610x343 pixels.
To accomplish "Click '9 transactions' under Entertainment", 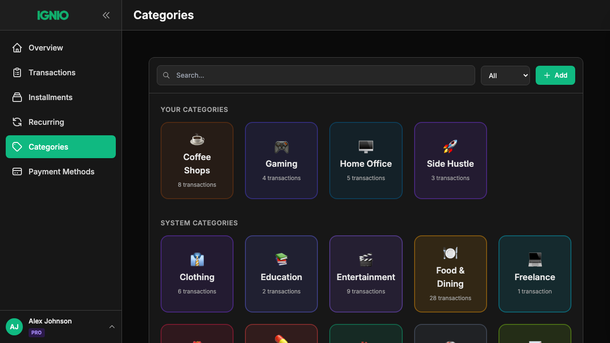I will pyautogui.click(x=366, y=292).
